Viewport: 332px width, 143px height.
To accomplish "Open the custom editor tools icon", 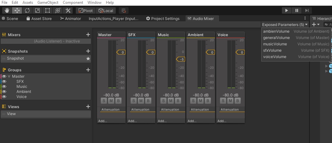I will [68, 10].
